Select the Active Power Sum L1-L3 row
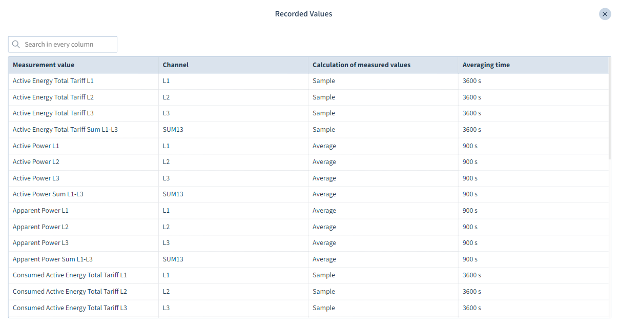The height and width of the screenshot is (326, 619). [x=48, y=194]
